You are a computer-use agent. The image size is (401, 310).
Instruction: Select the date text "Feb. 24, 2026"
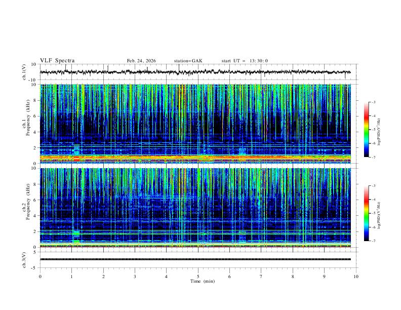[141, 61]
